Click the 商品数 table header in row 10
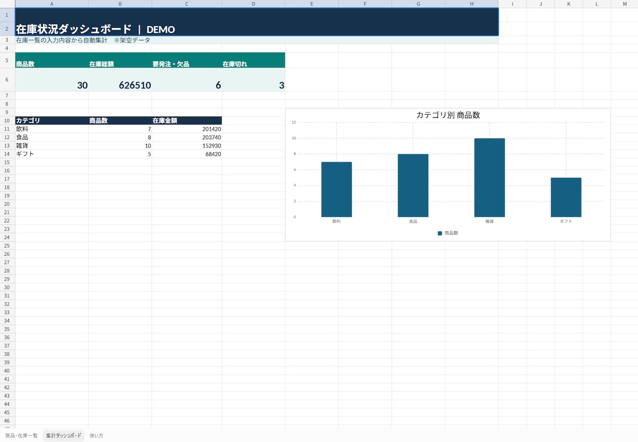The height and width of the screenshot is (442, 638). click(120, 120)
